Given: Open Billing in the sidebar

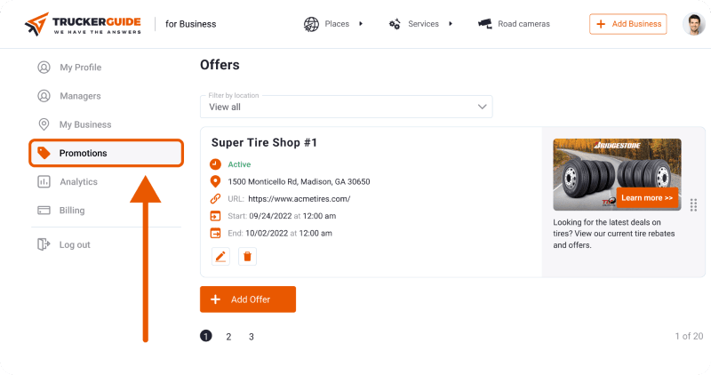Looking at the screenshot, I should 72,210.
